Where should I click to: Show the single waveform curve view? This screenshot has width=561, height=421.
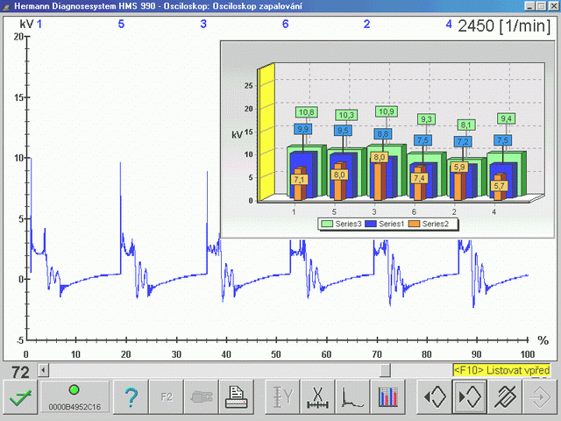tap(352, 397)
